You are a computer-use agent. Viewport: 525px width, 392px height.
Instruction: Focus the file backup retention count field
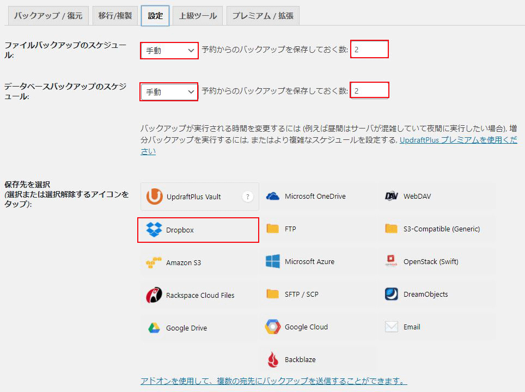pos(369,50)
